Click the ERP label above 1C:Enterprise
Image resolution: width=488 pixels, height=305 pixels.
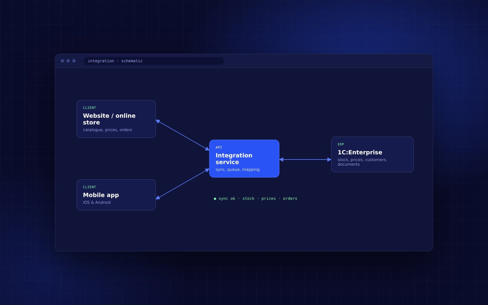click(x=341, y=144)
